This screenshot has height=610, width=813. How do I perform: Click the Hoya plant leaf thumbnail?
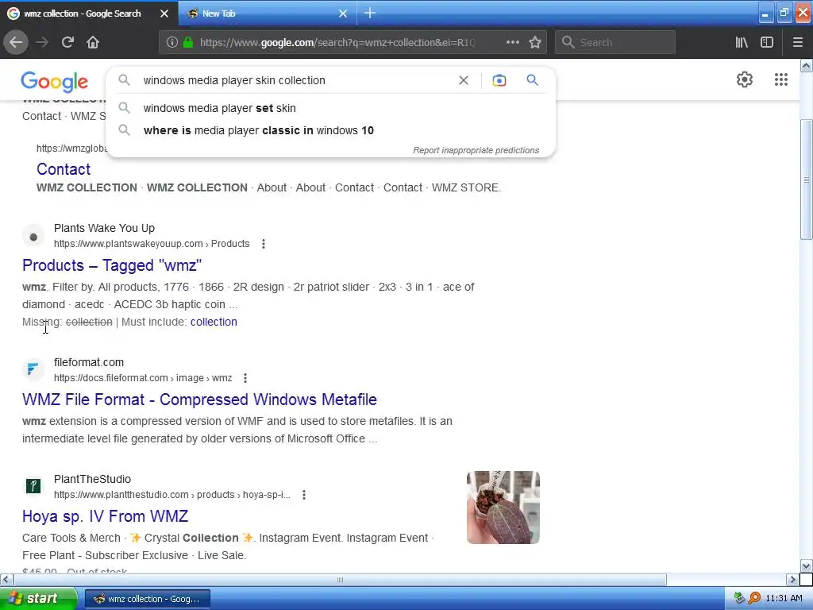click(x=503, y=508)
